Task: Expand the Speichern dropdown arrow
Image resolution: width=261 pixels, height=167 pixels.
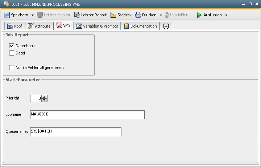Action: point(33,15)
